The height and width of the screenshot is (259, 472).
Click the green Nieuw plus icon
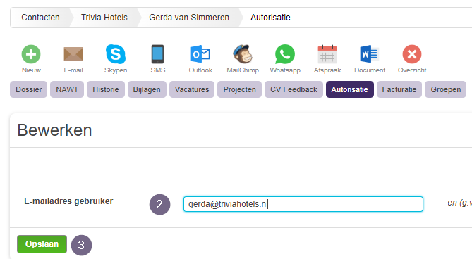31,54
